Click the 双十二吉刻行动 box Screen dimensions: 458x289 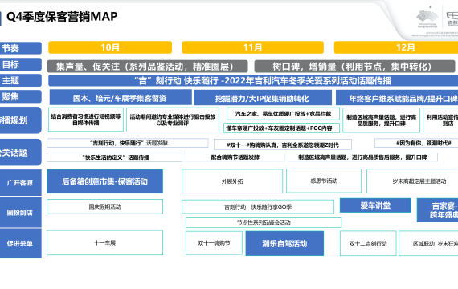368,243
